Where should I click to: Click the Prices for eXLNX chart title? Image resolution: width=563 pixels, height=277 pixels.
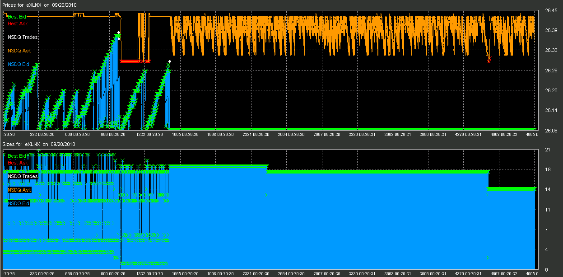pyautogui.click(x=38, y=5)
